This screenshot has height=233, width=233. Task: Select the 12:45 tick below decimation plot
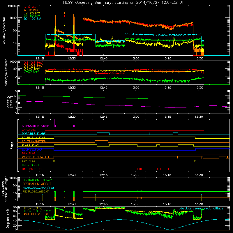(x=103, y=204)
